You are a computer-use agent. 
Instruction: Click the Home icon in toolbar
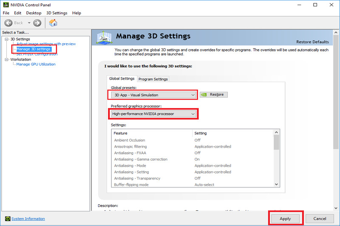[53, 22]
